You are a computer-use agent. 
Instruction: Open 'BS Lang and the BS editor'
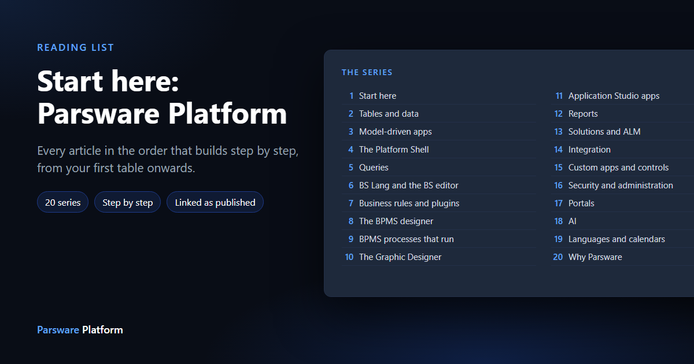(439, 185)
